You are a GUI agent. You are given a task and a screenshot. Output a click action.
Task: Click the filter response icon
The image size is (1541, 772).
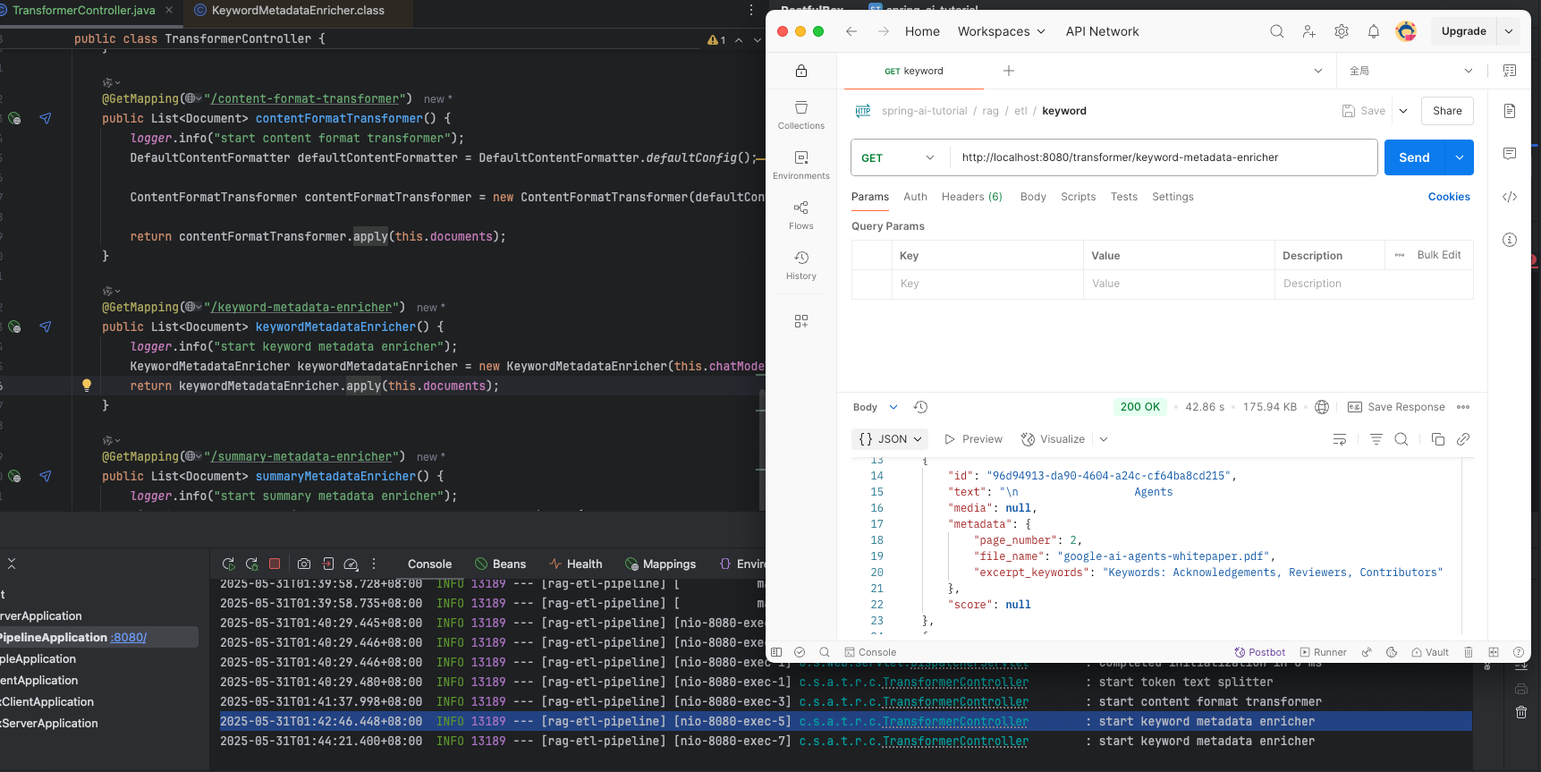1376,439
